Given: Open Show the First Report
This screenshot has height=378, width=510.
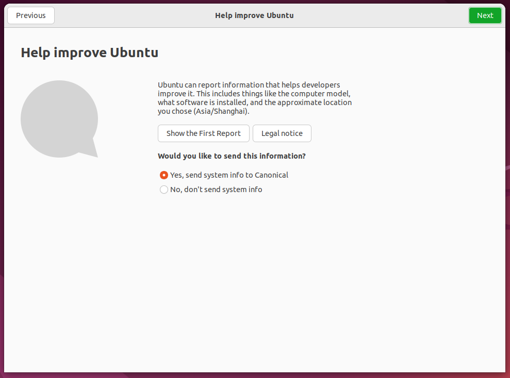Looking at the screenshot, I should [204, 133].
